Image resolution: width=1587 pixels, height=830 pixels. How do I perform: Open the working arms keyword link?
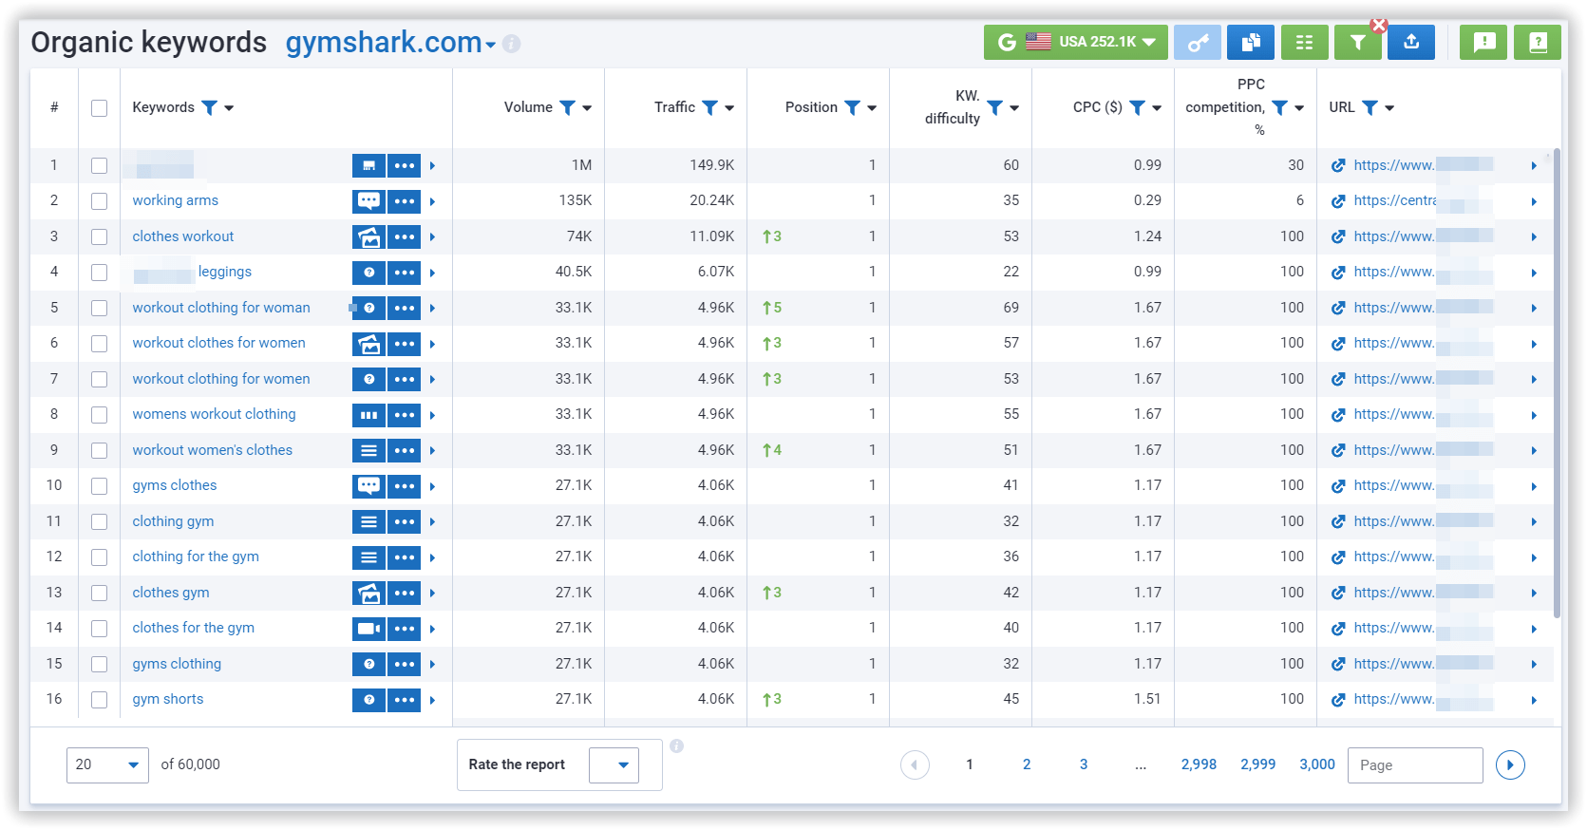tap(176, 200)
